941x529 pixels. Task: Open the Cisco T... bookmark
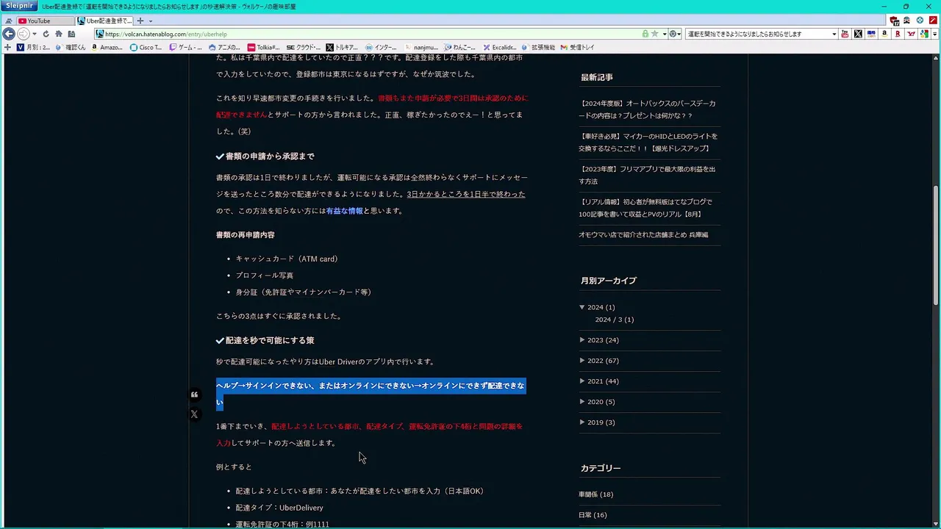(146, 47)
